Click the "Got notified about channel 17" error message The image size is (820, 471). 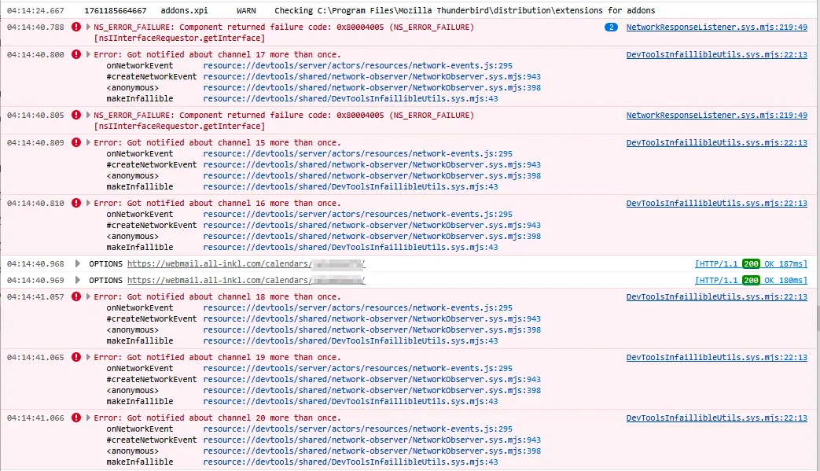(x=217, y=54)
